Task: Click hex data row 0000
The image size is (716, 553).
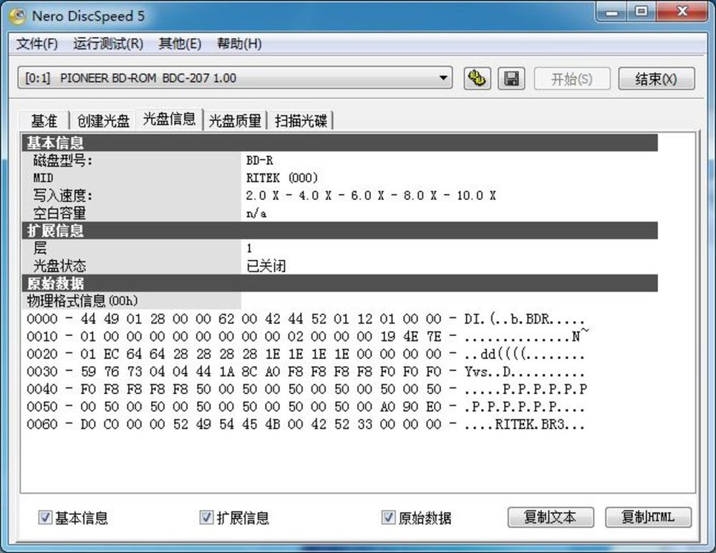Action: click(x=306, y=319)
